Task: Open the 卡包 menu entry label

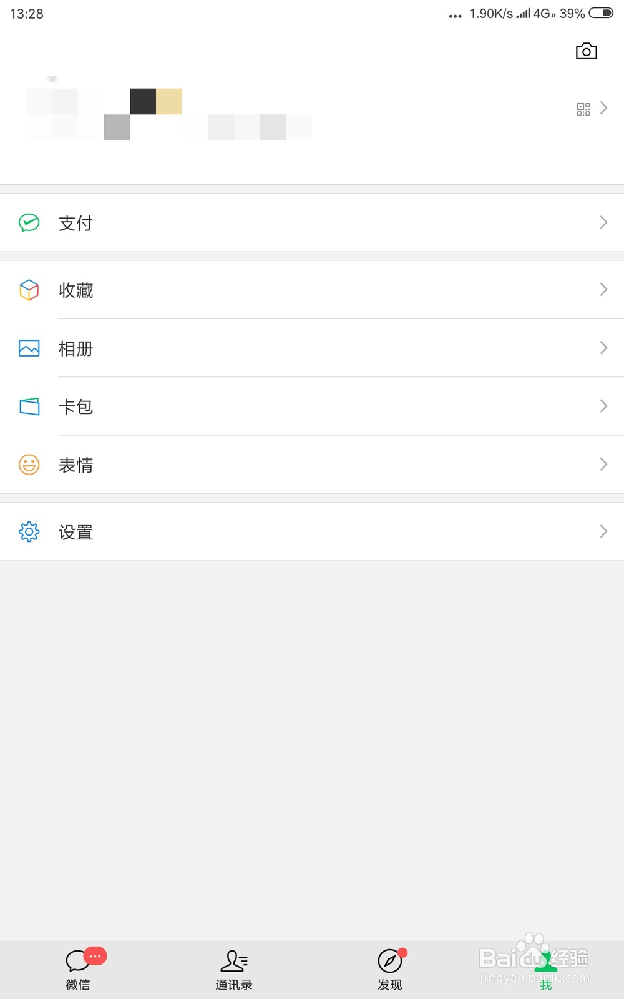Action: pos(76,406)
